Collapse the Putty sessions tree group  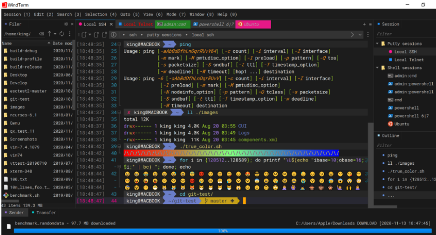tap(378, 44)
